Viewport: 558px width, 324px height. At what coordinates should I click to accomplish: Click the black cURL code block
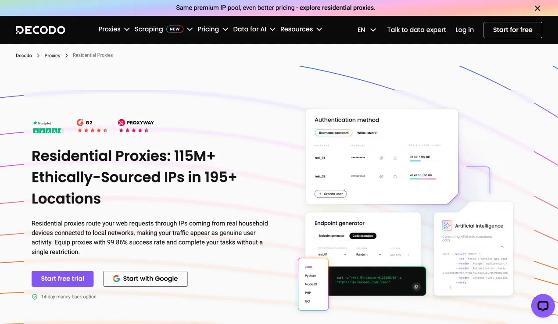pyautogui.click(x=378, y=281)
